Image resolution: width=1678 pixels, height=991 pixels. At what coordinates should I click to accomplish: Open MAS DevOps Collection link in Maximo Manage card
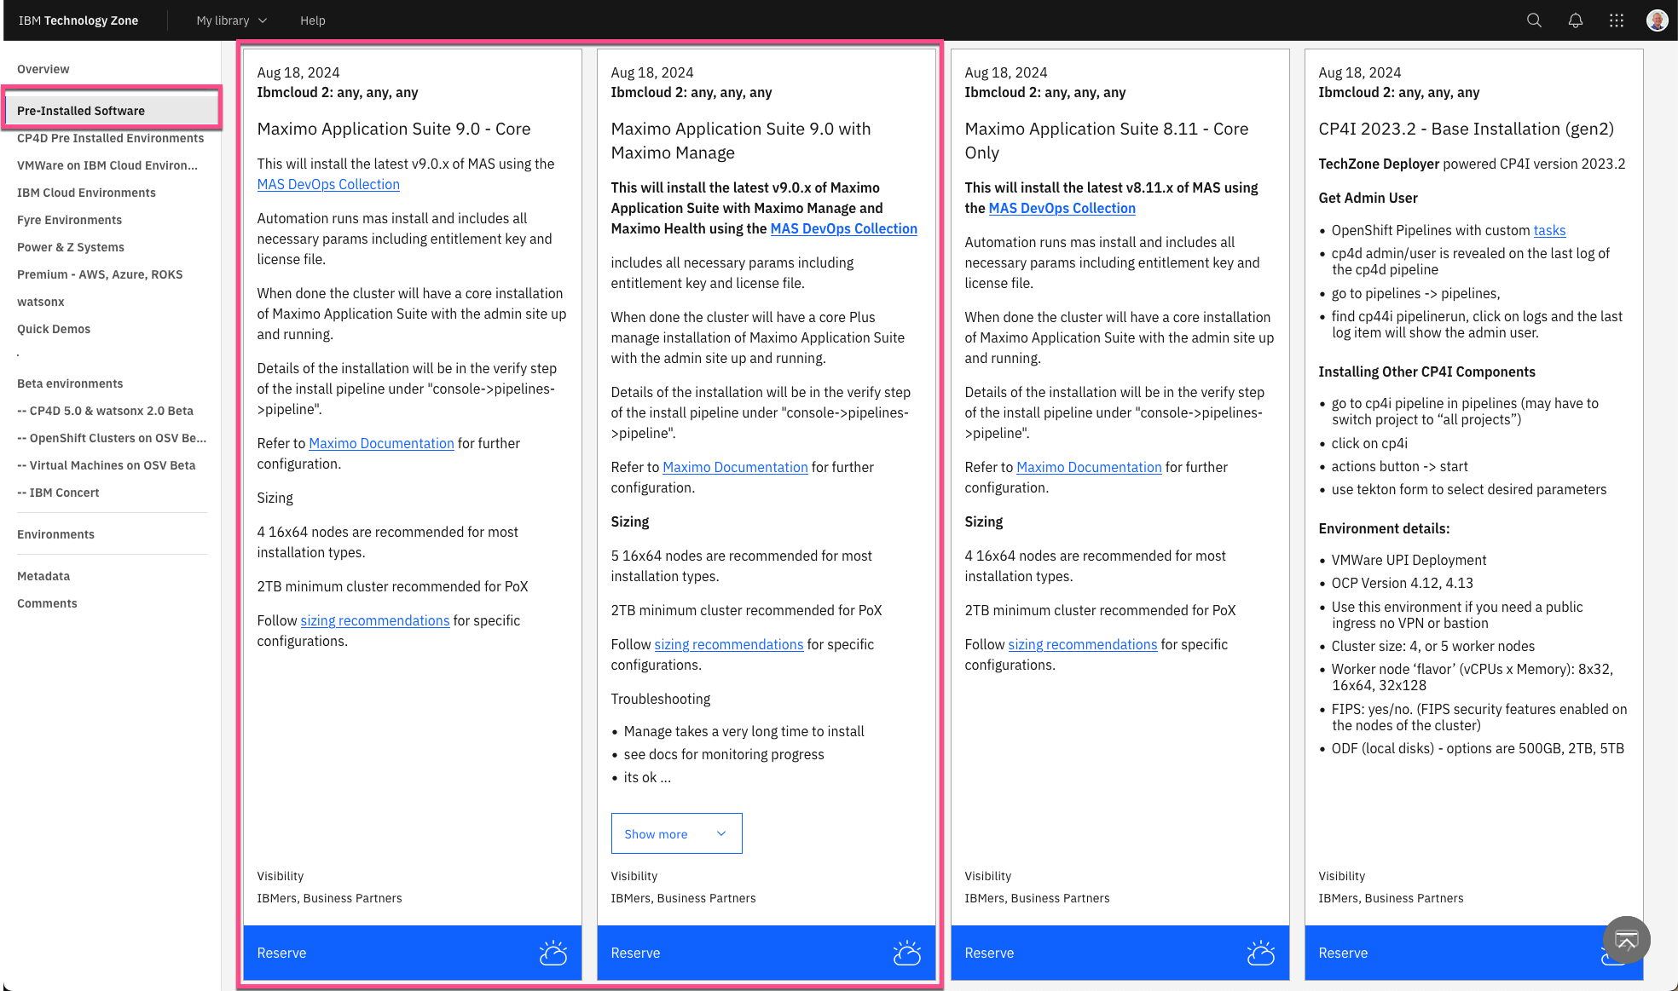pos(844,228)
